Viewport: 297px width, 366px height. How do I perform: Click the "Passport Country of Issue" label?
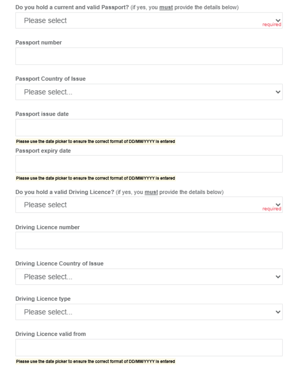[x=50, y=79]
